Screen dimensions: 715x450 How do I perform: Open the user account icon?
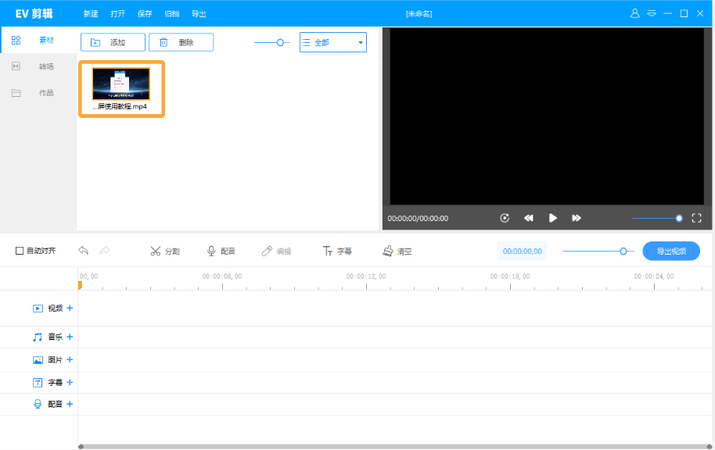635,13
